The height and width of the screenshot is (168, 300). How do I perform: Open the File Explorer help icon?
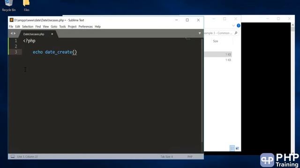[x=239, y=26]
